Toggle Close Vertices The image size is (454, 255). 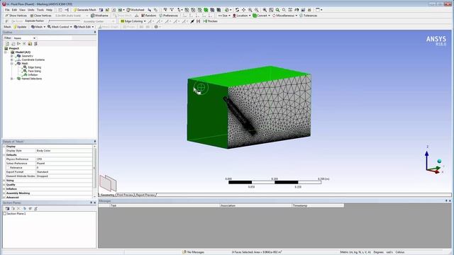(x=41, y=16)
